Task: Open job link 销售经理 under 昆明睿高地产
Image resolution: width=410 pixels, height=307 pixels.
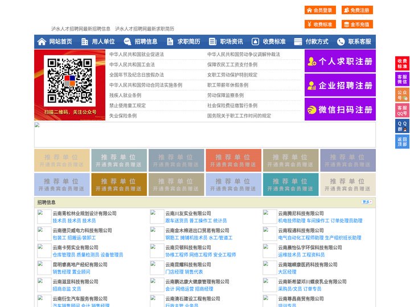Action: (x=61, y=272)
